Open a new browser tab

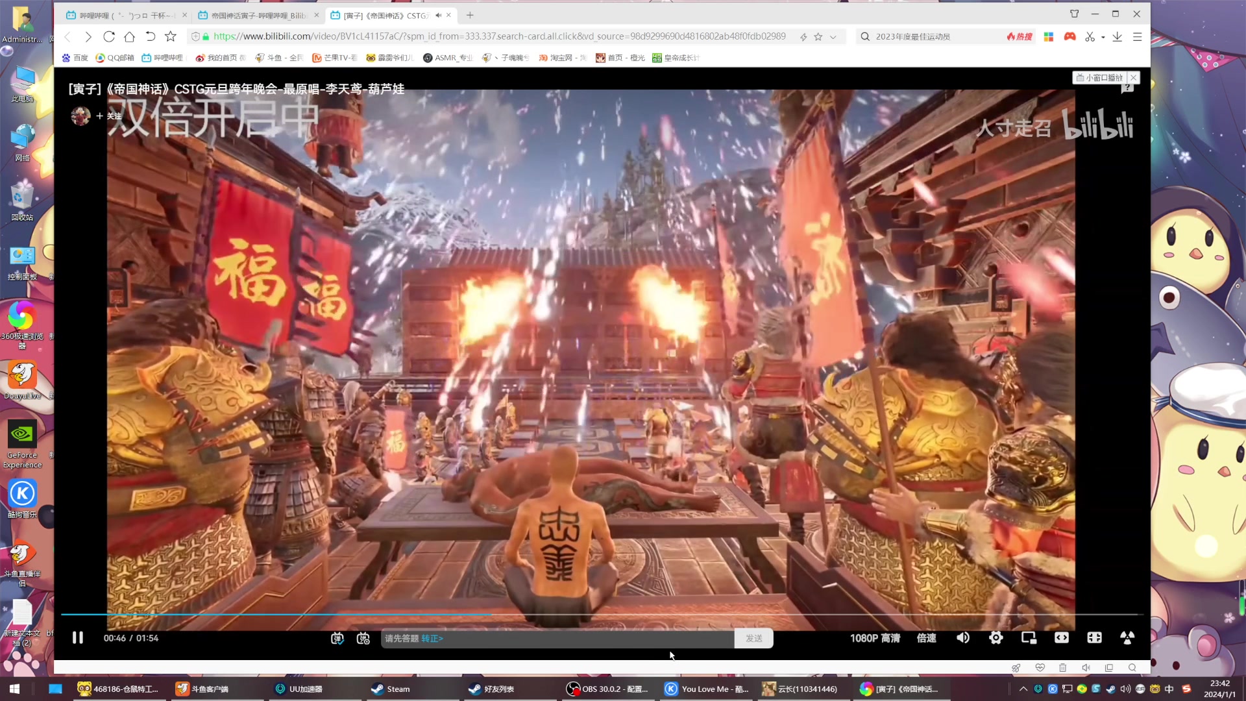470,15
